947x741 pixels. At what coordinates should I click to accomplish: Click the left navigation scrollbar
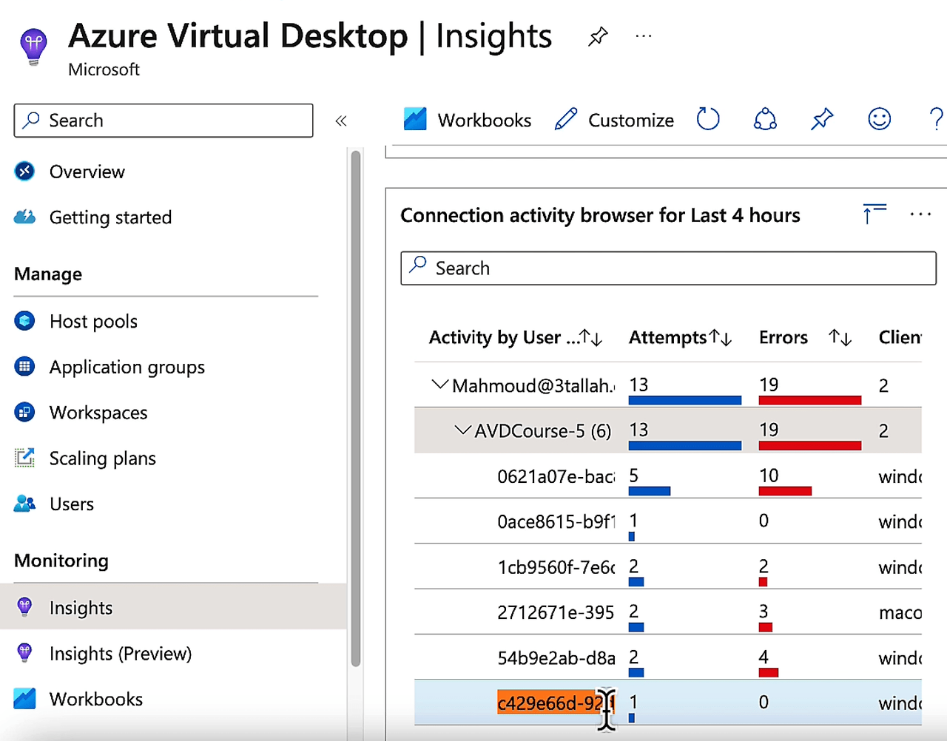tap(356, 409)
